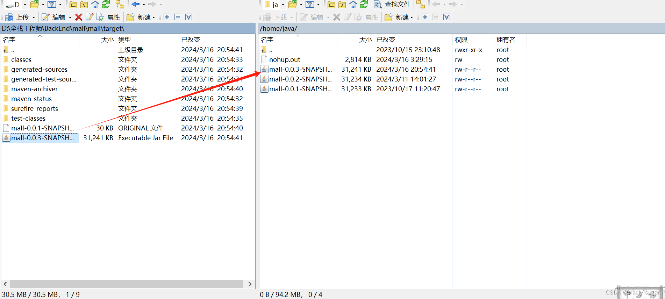Image resolution: width=665 pixels, height=299 pixels.
Task: Click the 上传 upload button
Action: 17,17
